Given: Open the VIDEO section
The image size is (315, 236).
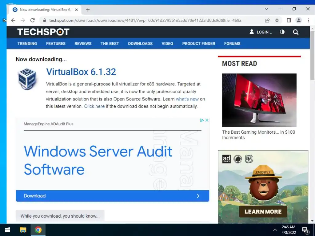Looking at the screenshot, I should point(167,44).
